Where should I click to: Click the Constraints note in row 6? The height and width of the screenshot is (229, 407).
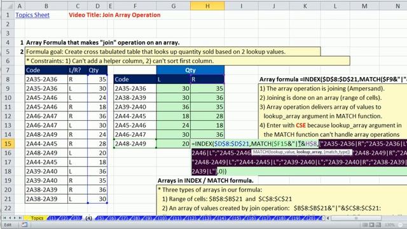point(120,61)
